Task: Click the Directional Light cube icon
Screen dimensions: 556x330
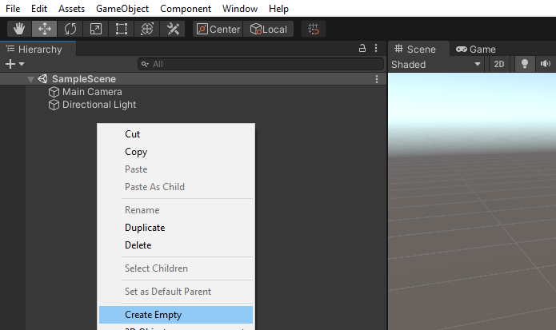Action: (x=54, y=105)
